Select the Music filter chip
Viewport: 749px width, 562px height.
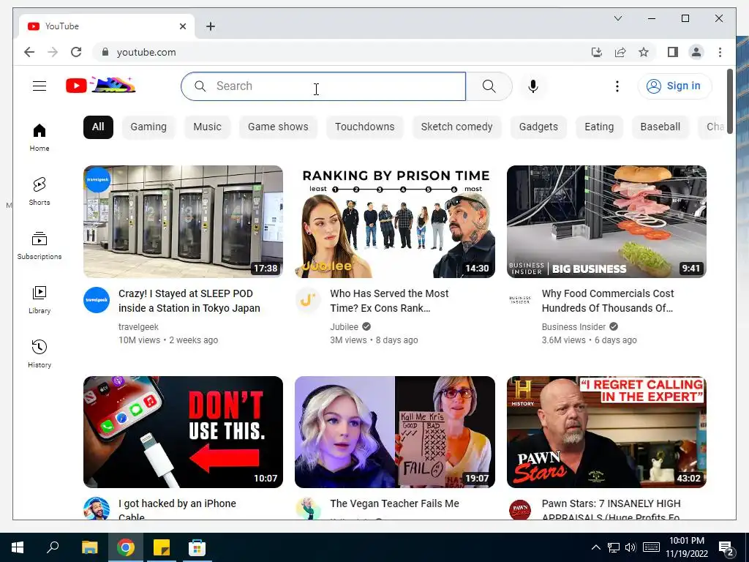tap(207, 127)
